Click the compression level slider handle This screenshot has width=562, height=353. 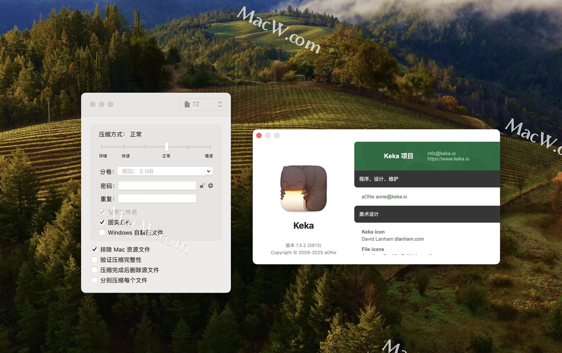167,146
